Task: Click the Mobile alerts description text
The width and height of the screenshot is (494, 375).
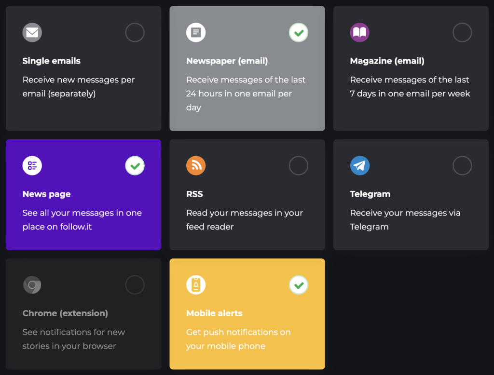Action: click(x=238, y=339)
